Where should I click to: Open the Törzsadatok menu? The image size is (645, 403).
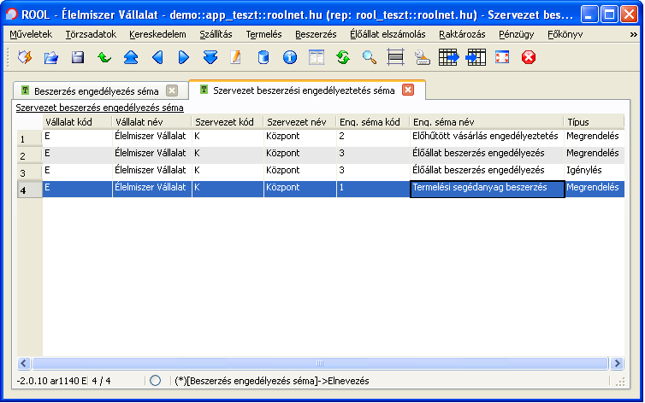coord(90,34)
